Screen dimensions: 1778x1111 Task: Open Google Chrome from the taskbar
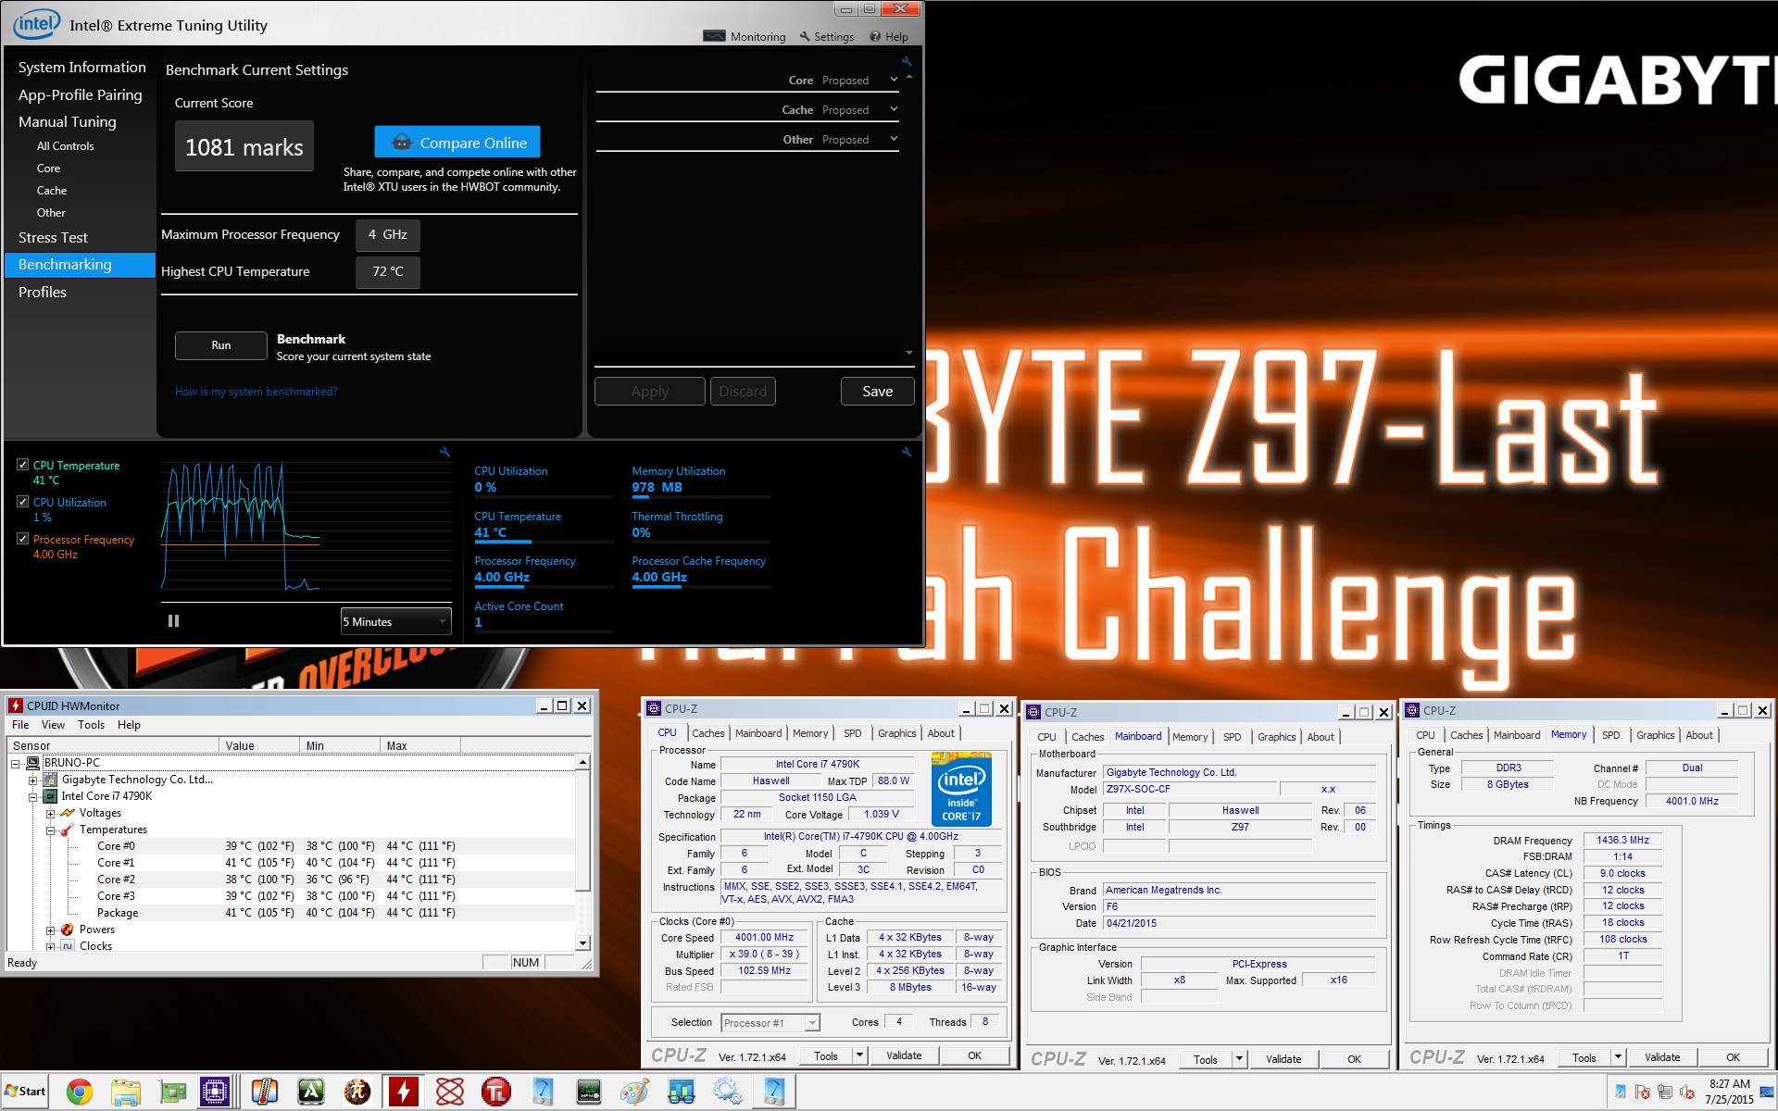point(80,1092)
